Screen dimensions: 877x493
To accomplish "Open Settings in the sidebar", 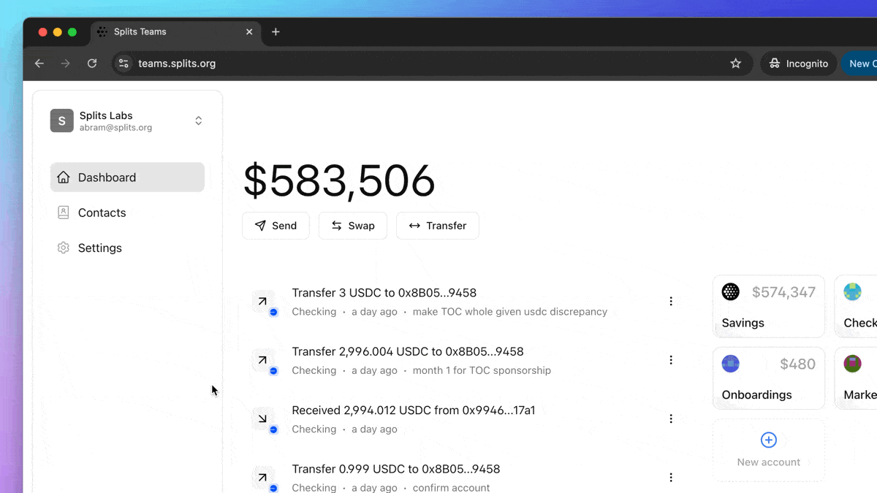I will [x=127, y=248].
